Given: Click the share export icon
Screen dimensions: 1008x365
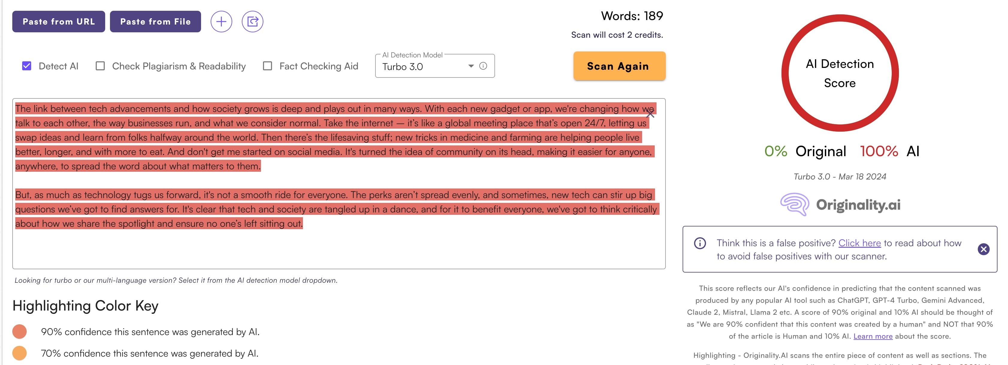Looking at the screenshot, I should 252,22.
